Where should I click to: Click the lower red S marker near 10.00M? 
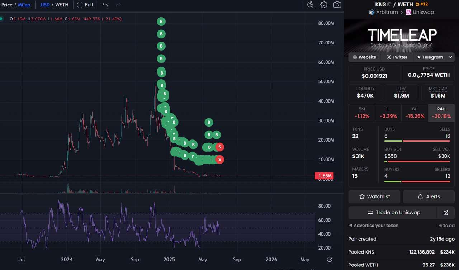pos(219,159)
